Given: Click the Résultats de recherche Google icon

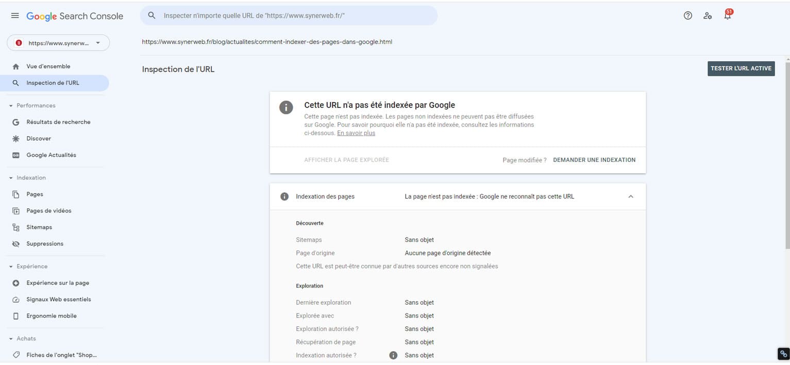Looking at the screenshot, I should coord(16,122).
